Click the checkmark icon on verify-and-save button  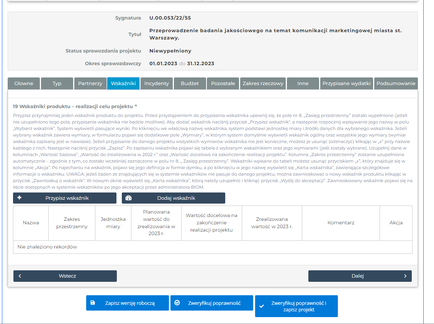coord(262,306)
